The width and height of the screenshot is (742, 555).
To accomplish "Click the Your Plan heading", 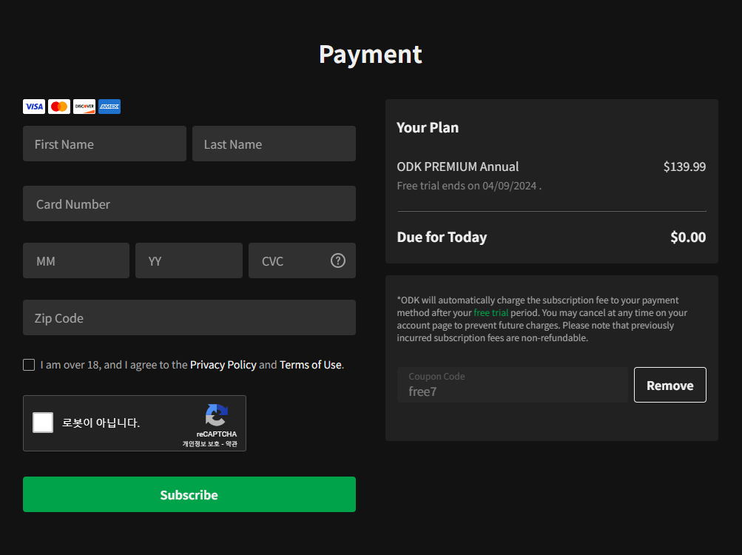I will 428,127.
